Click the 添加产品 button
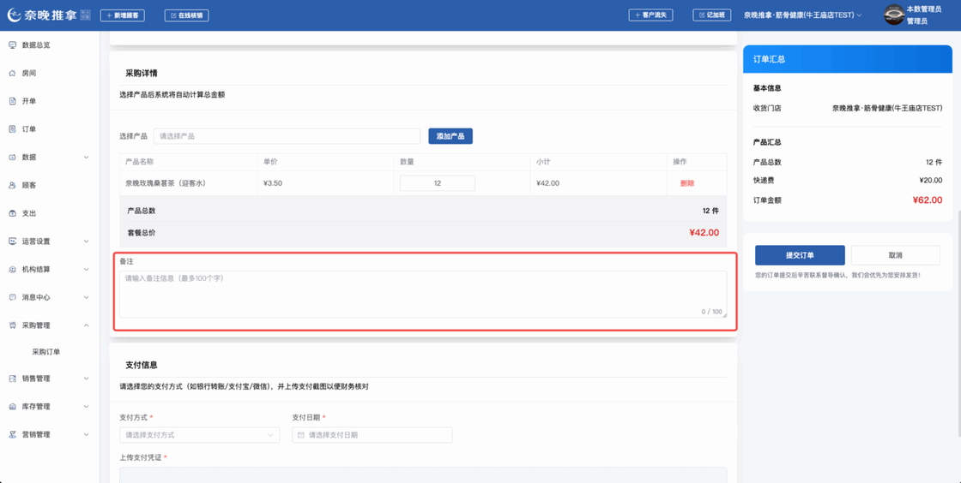The height and width of the screenshot is (483, 961). [450, 136]
